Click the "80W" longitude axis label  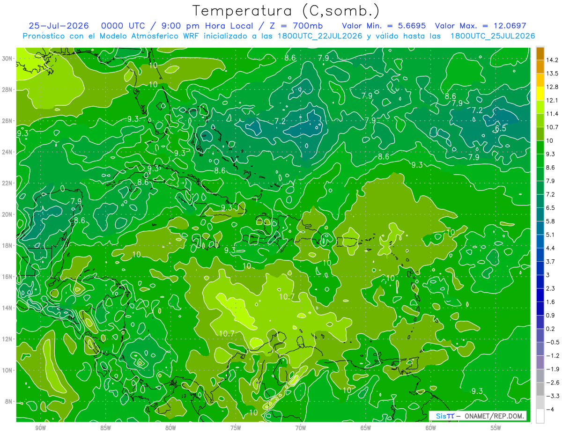click(170, 428)
